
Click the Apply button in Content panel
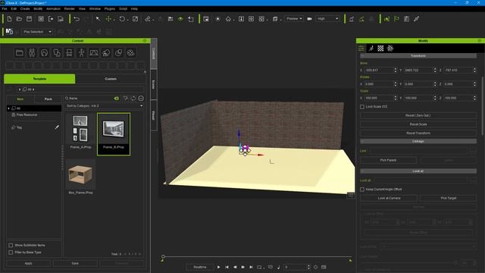pyautogui.click(x=28, y=263)
